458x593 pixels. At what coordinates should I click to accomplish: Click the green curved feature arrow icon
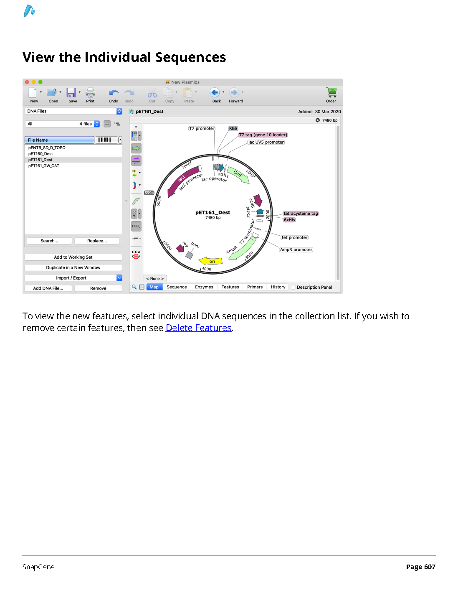[136, 201]
